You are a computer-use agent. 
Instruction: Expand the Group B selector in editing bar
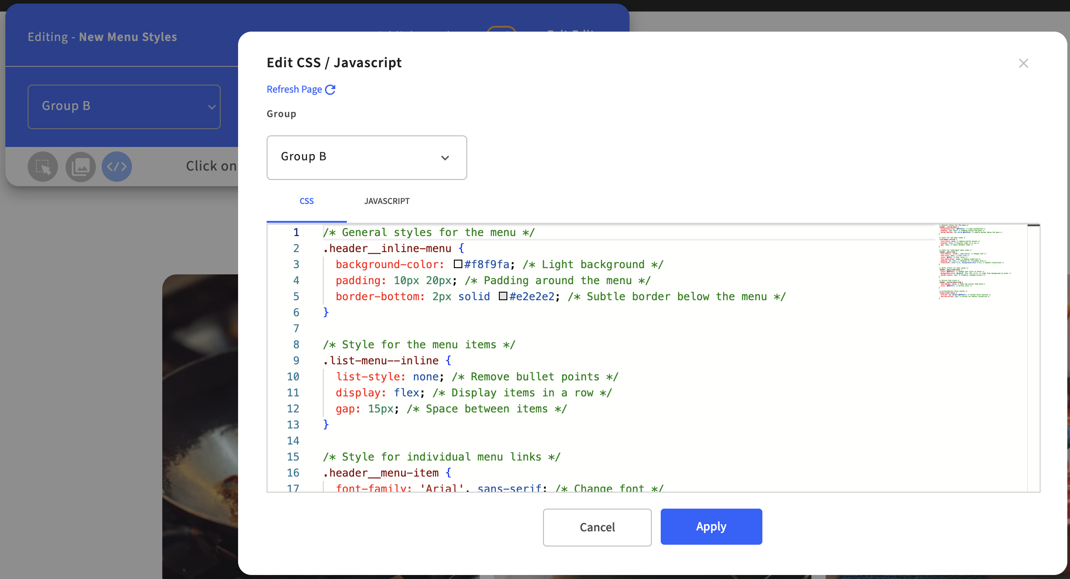(x=124, y=107)
